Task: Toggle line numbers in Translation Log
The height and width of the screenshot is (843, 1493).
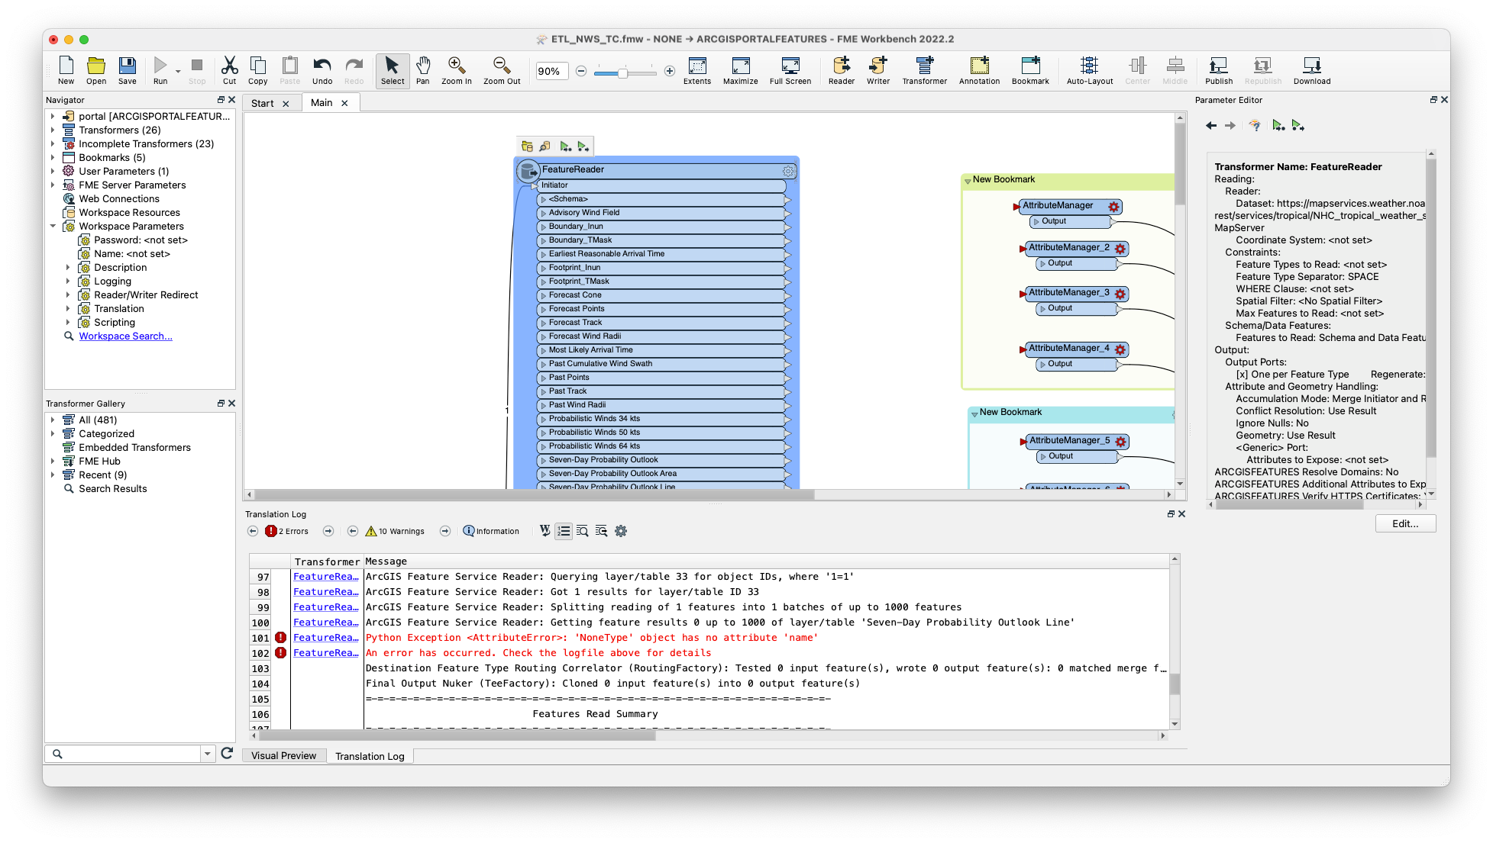Action: [x=564, y=531]
